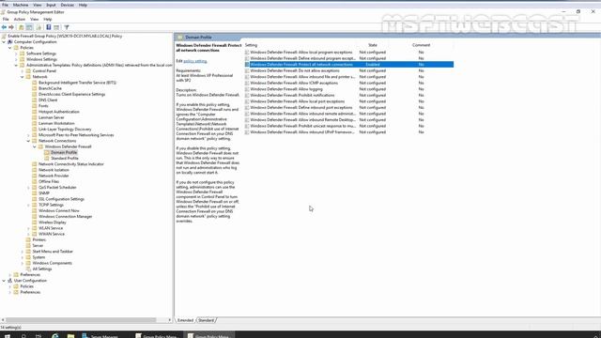Open the Action menu
This screenshot has width=601, height=338.
coord(19,19)
